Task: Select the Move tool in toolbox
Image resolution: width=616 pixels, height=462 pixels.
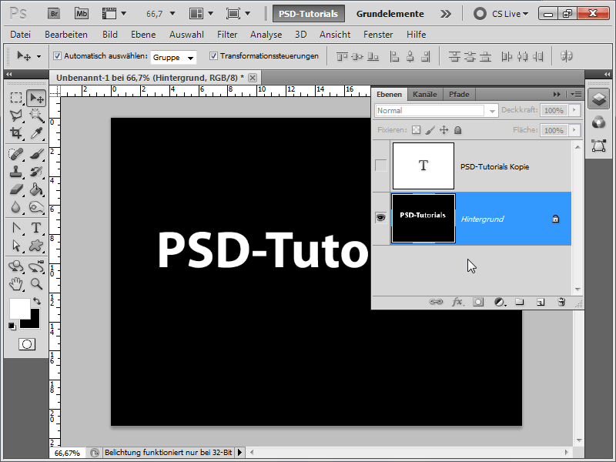Action: 36,98
